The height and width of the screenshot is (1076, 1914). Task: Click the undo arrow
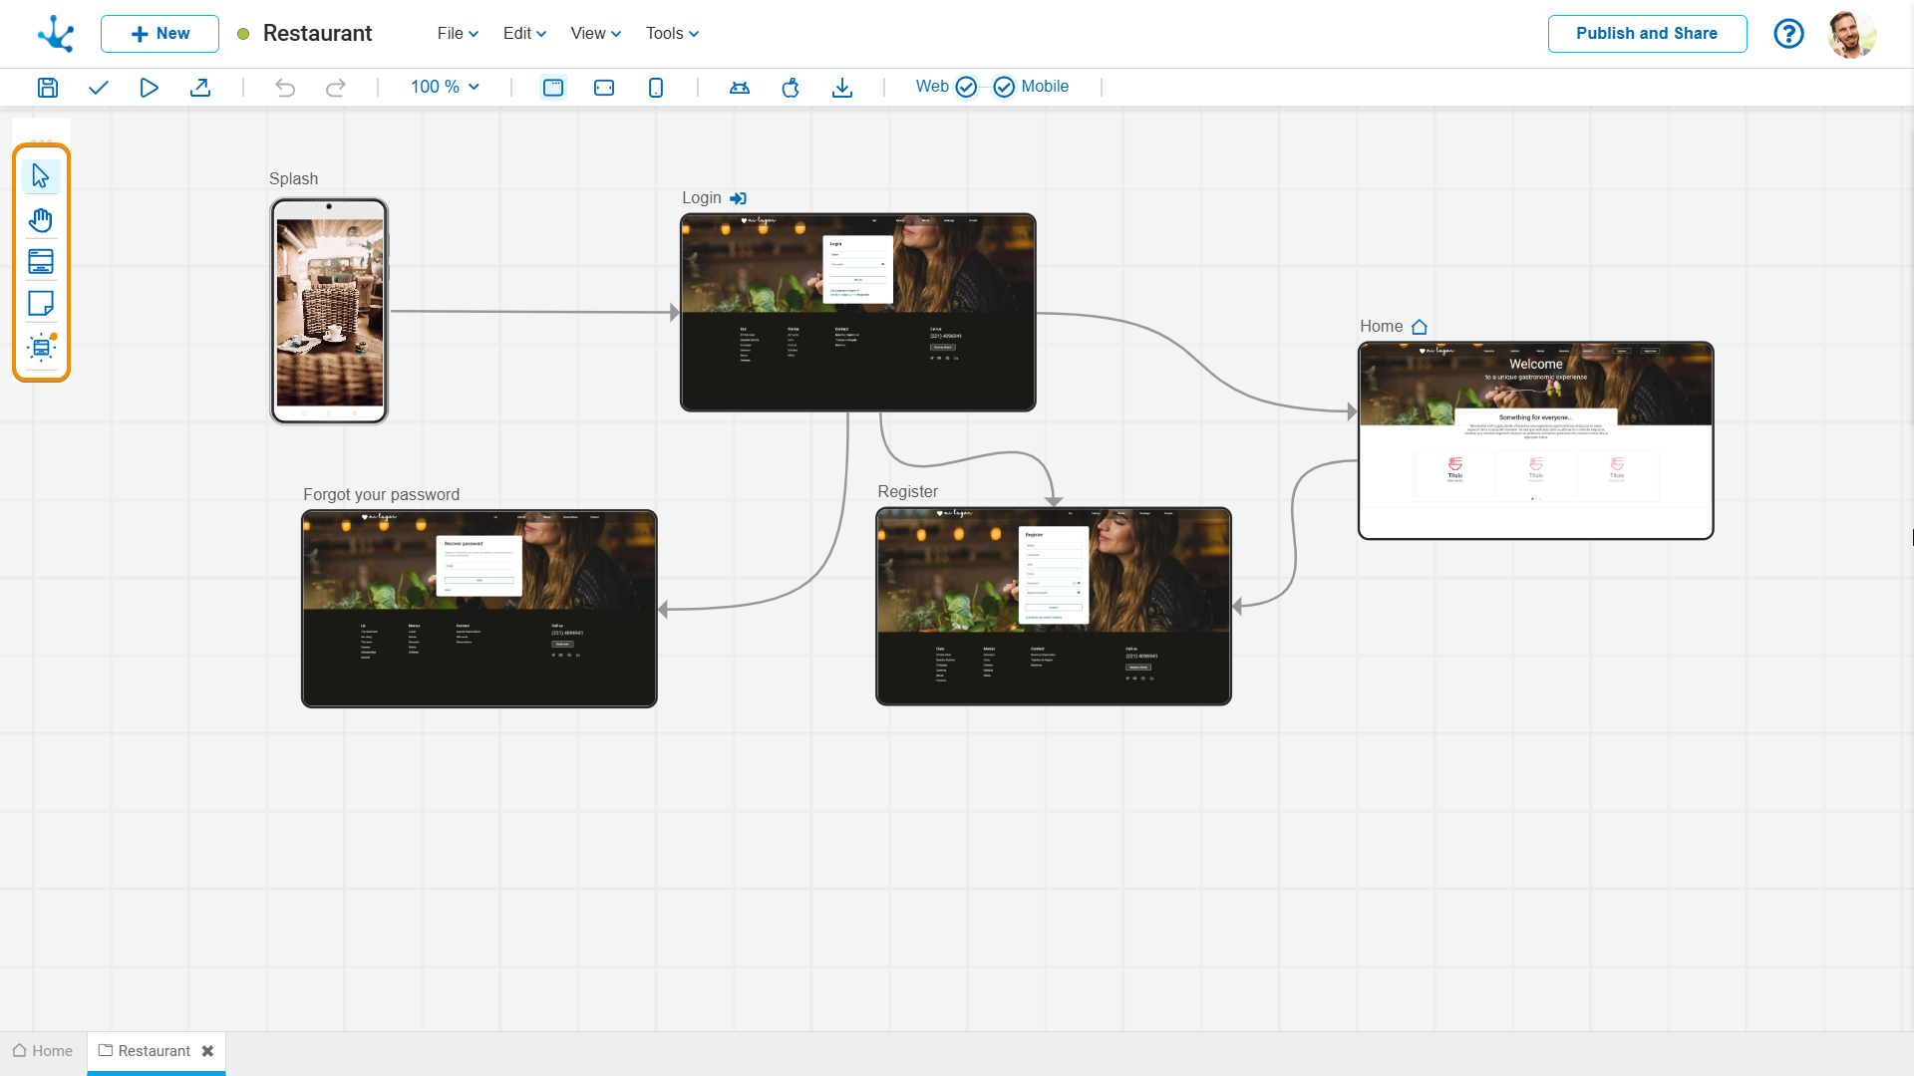tap(285, 88)
